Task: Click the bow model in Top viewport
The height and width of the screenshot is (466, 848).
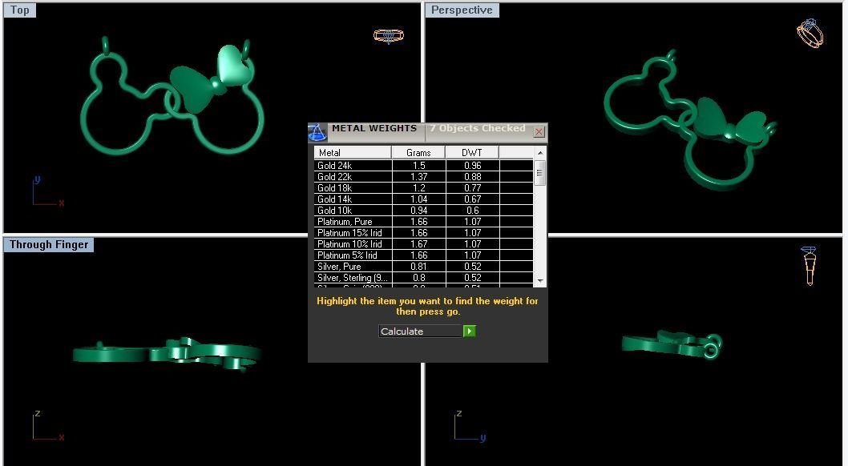Action: click(210, 78)
